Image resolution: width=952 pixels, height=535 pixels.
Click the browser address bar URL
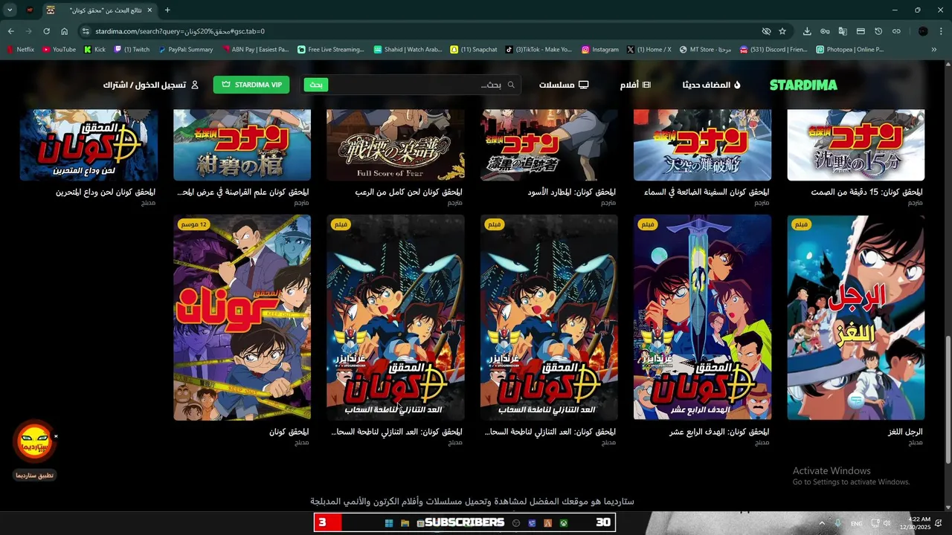coord(180,31)
